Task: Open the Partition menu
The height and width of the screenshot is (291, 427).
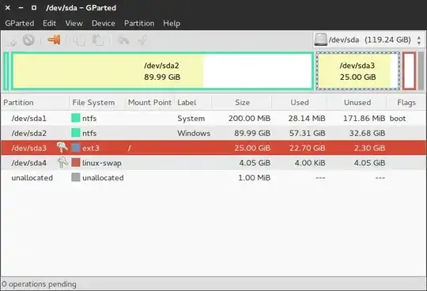Action: click(x=139, y=24)
